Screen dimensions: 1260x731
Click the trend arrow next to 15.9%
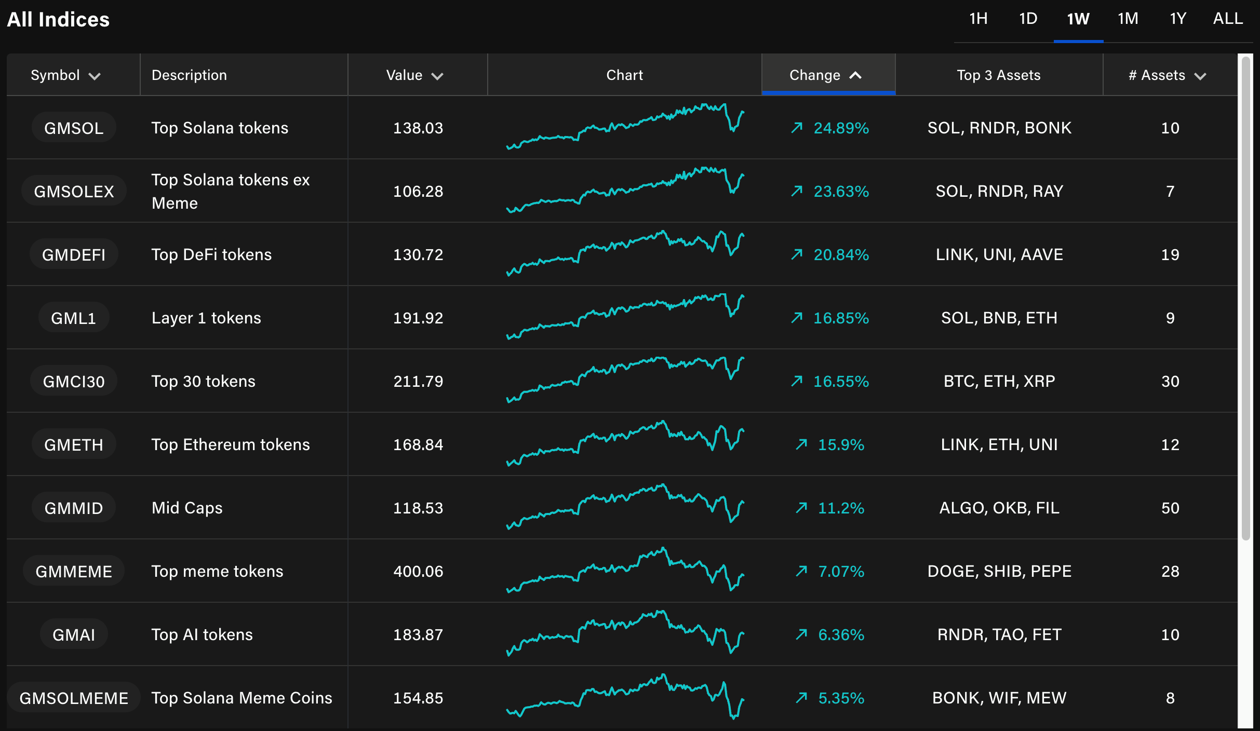click(801, 444)
